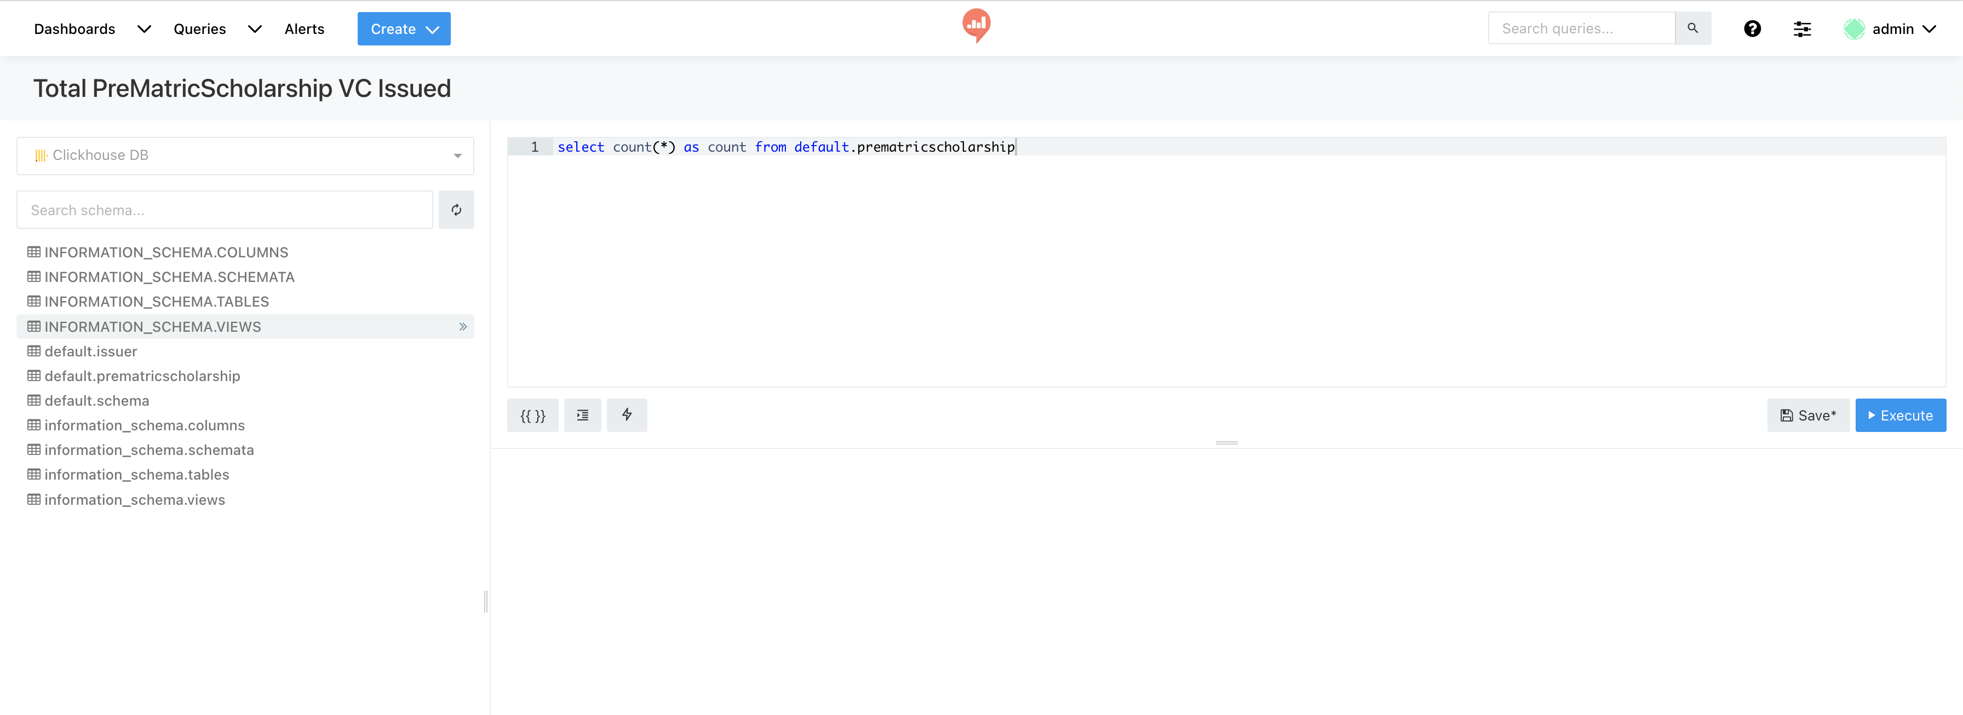Screen dimensions: 1963x715
Task: Go to the Alerts page
Action: tap(304, 29)
